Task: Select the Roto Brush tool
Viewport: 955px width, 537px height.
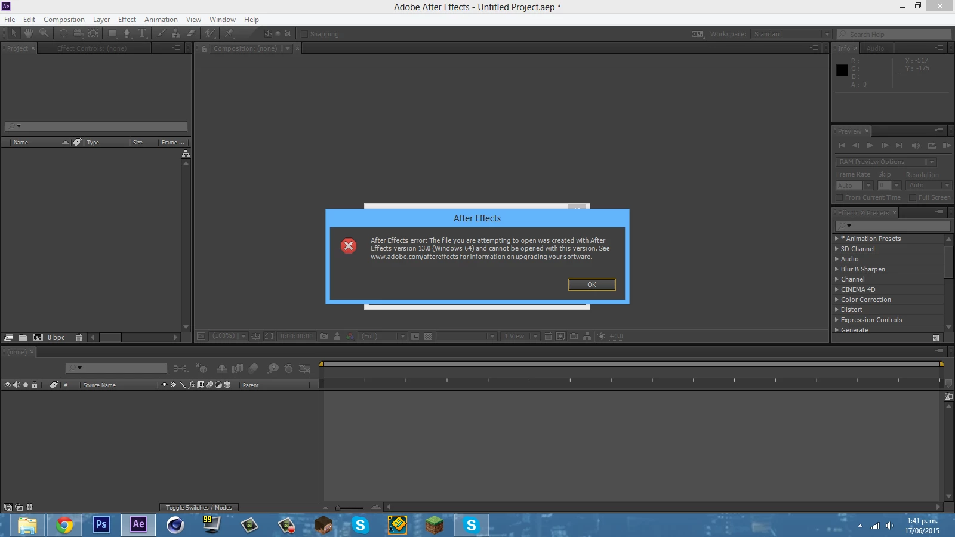Action: click(x=210, y=33)
